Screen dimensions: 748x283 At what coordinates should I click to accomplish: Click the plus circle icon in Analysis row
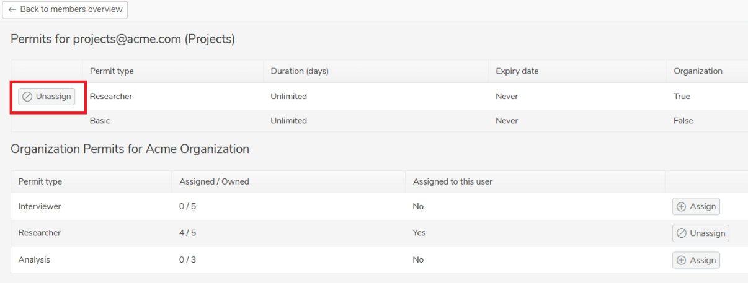click(681, 261)
